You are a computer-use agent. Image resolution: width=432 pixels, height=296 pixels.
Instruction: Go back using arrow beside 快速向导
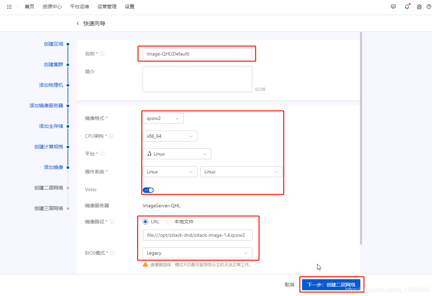point(78,24)
